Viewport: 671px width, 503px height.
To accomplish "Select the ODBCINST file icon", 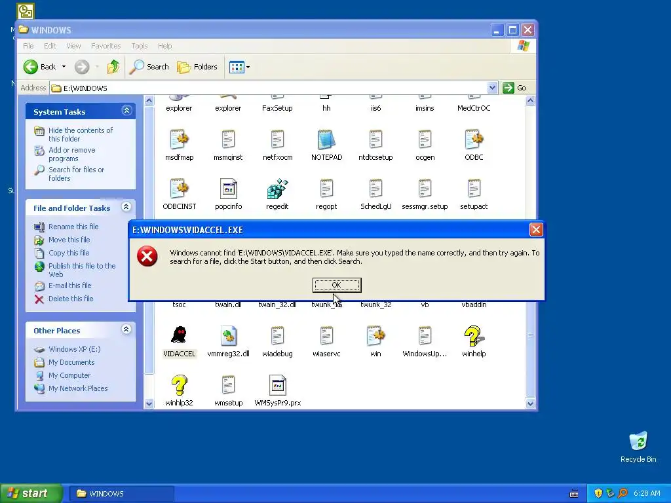I will tap(179, 189).
